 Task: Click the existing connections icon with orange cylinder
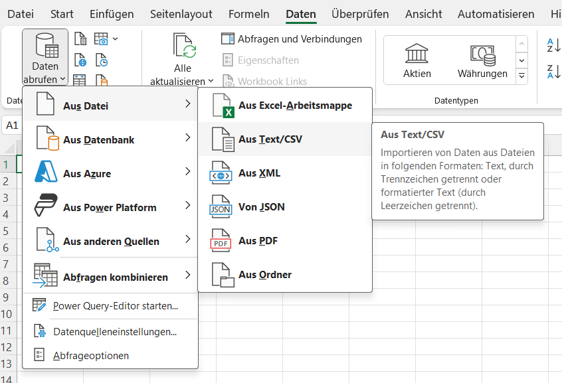pos(102,80)
